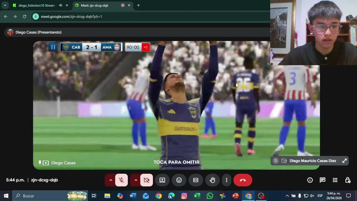357x201 pixels.
Task: Close the Meet tab
Action: 129,5
